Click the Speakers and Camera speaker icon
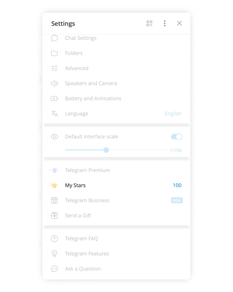Image resolution: width=233 pixels, height=292 pixels. click(x=54, y=84)
